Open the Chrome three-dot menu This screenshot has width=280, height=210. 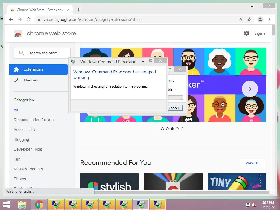coord(269,19)
